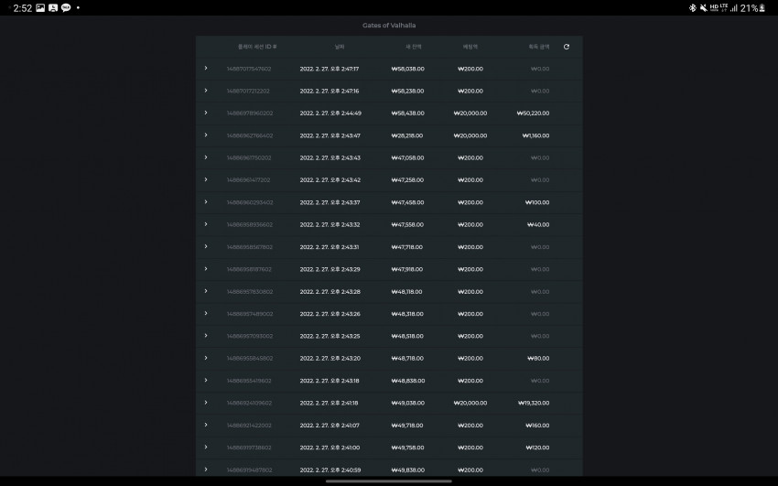Expand the 2:43:43 session row
The width and height of the screenshot is (778, 486).
(206, 157)
